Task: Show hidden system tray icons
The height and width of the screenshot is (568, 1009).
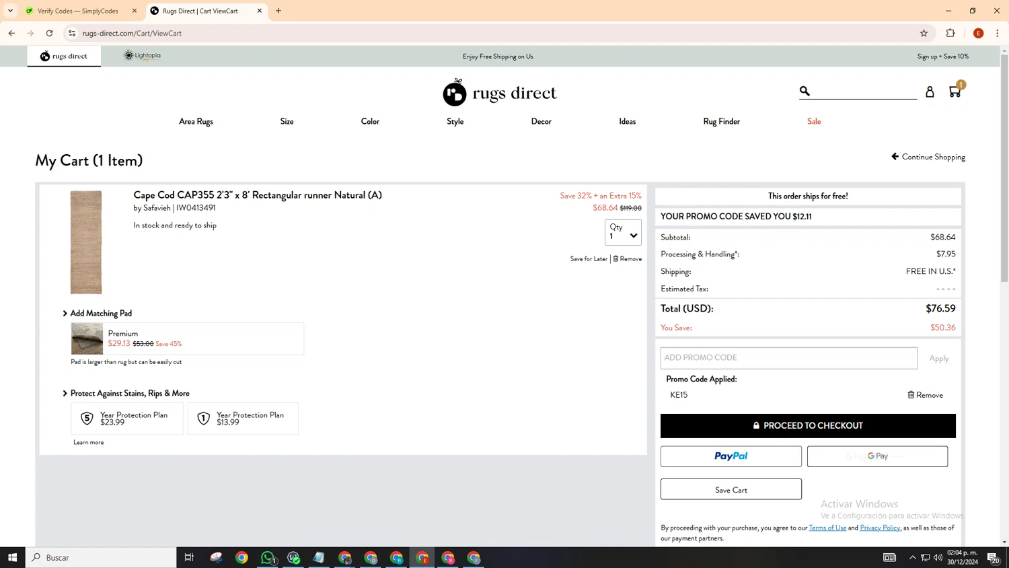Action: tap(912, 557)
